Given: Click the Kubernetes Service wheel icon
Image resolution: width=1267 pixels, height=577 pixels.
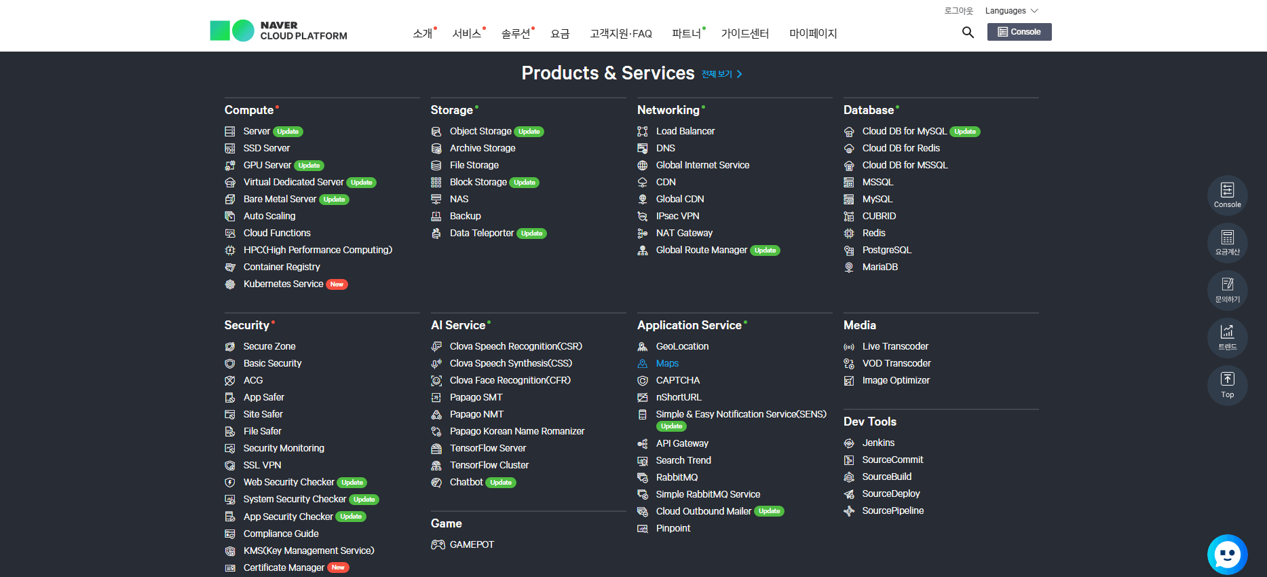Looking at the screenshot, I should tap(230, 284).
